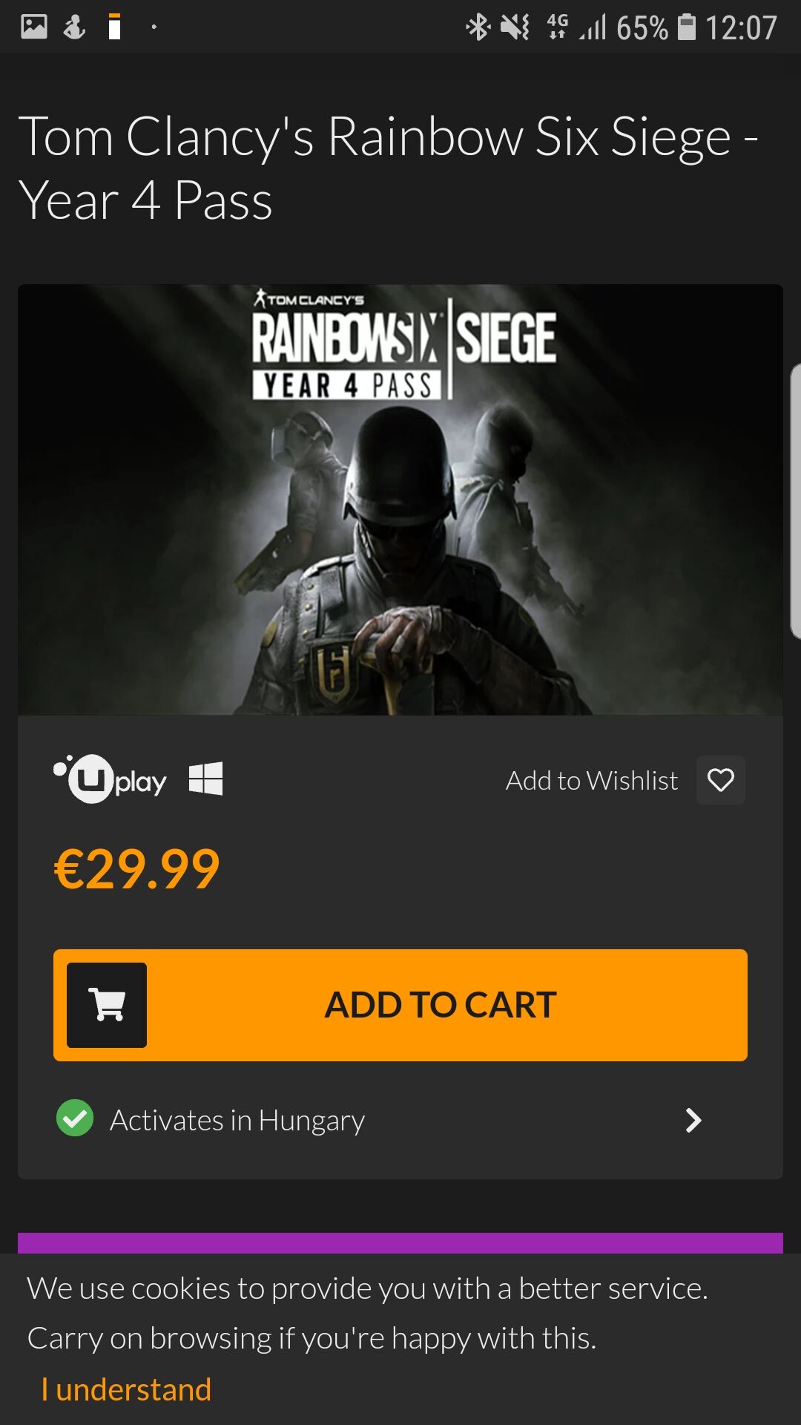Click the green activation checkmark icon

75,1118
